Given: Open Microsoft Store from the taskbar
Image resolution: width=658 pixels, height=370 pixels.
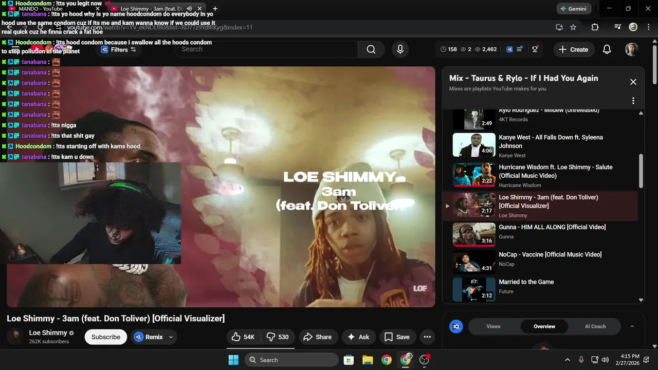Looking at the screenshot, I should [x=349, y=360].
